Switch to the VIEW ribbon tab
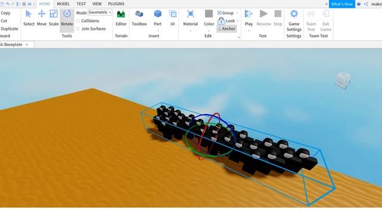 click(97, 4)
